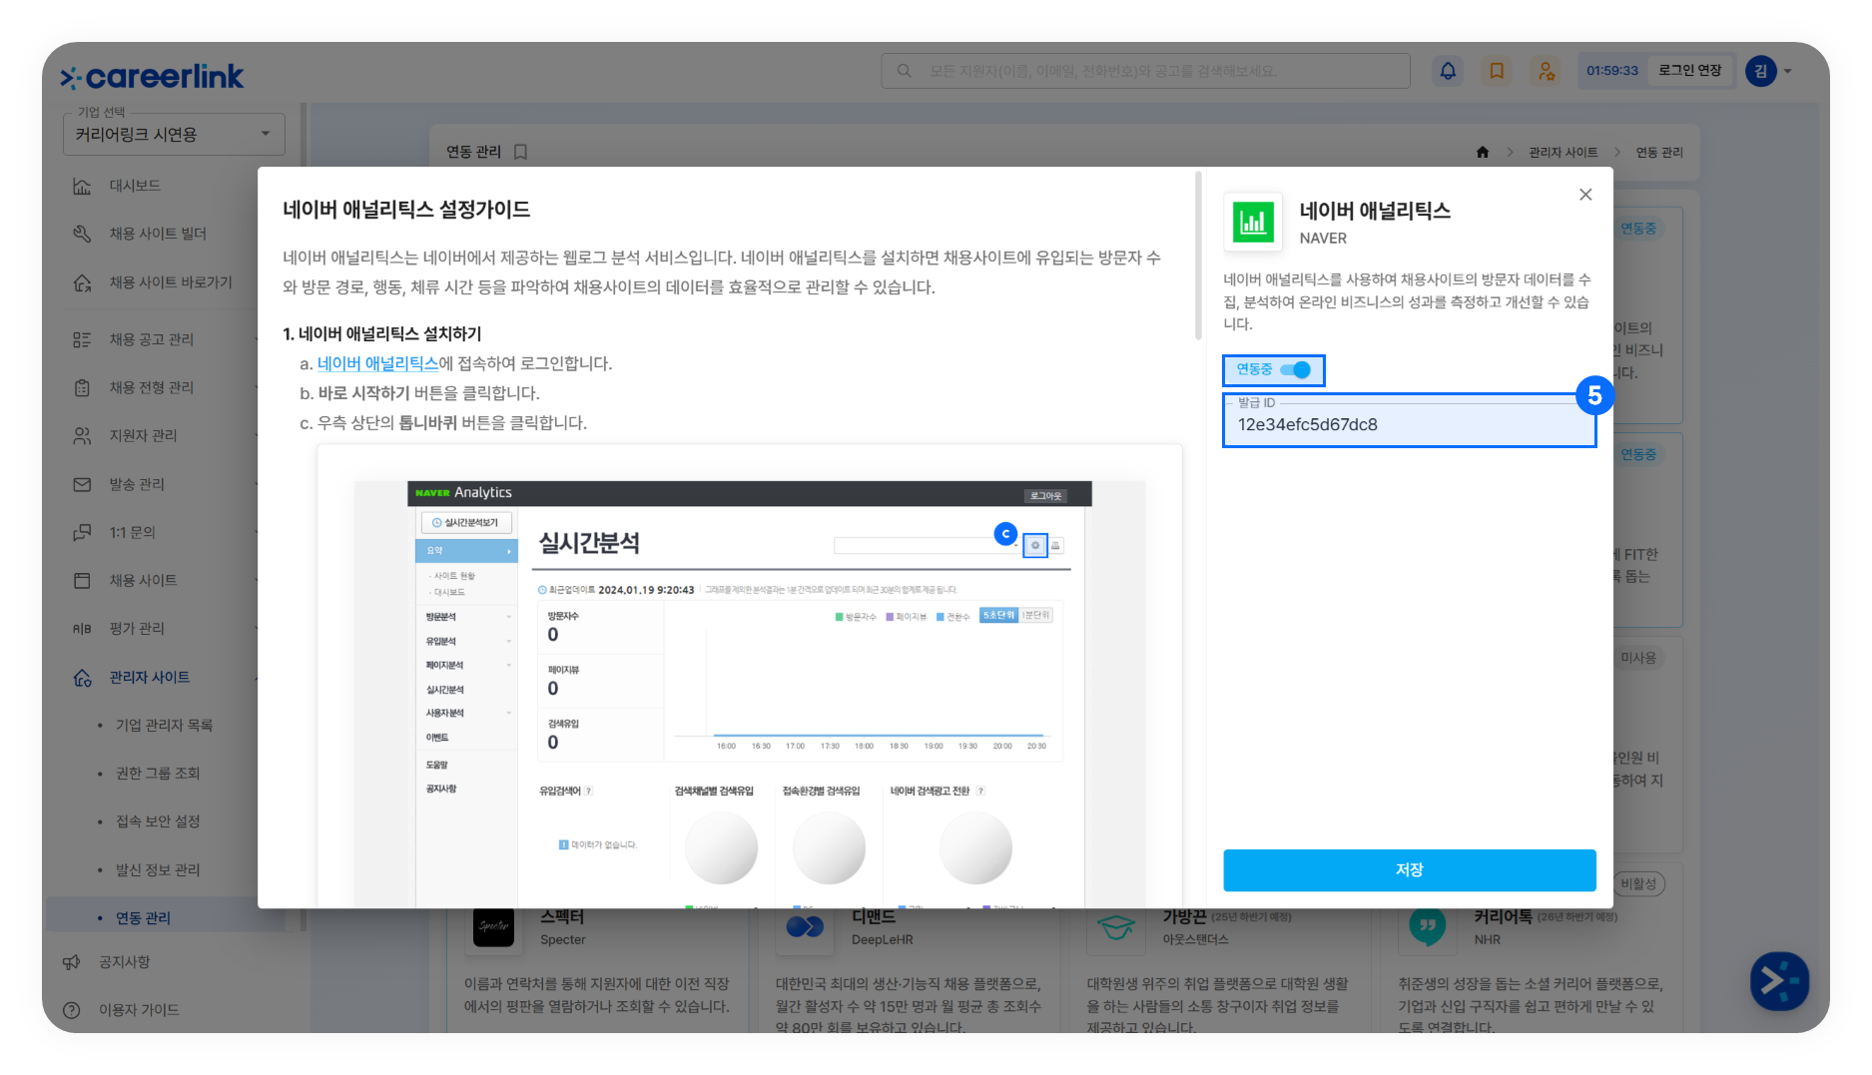Click the 커리어톡 chat bubble logo
The height and width of the screenshot is (1075, 1872).
(x=1428, y=927)
